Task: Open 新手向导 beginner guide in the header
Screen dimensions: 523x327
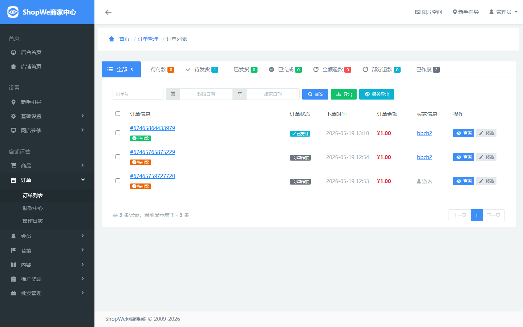Action: [x=466, y=12]
